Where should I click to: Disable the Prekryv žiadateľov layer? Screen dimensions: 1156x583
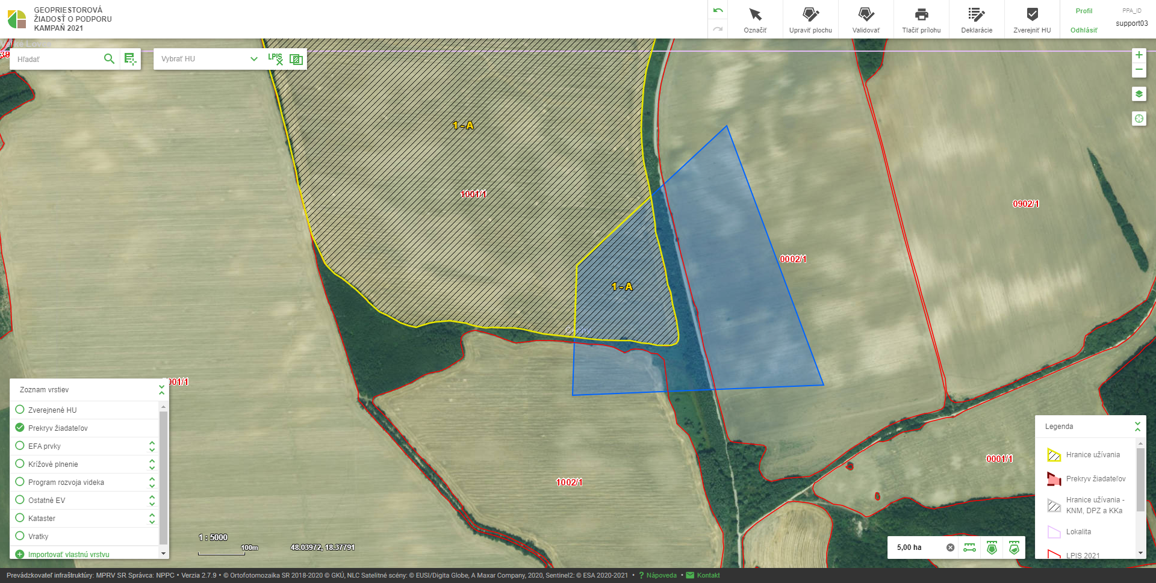(x=20, y=428)
